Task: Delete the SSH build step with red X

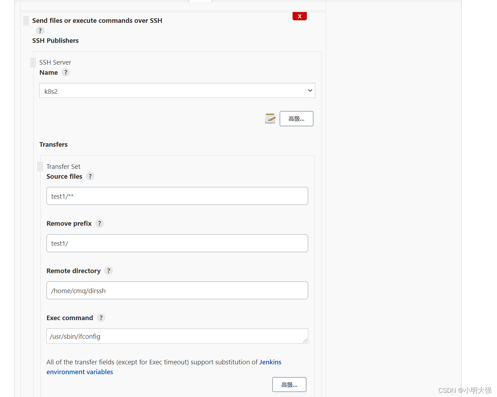Action: [300, 16]
